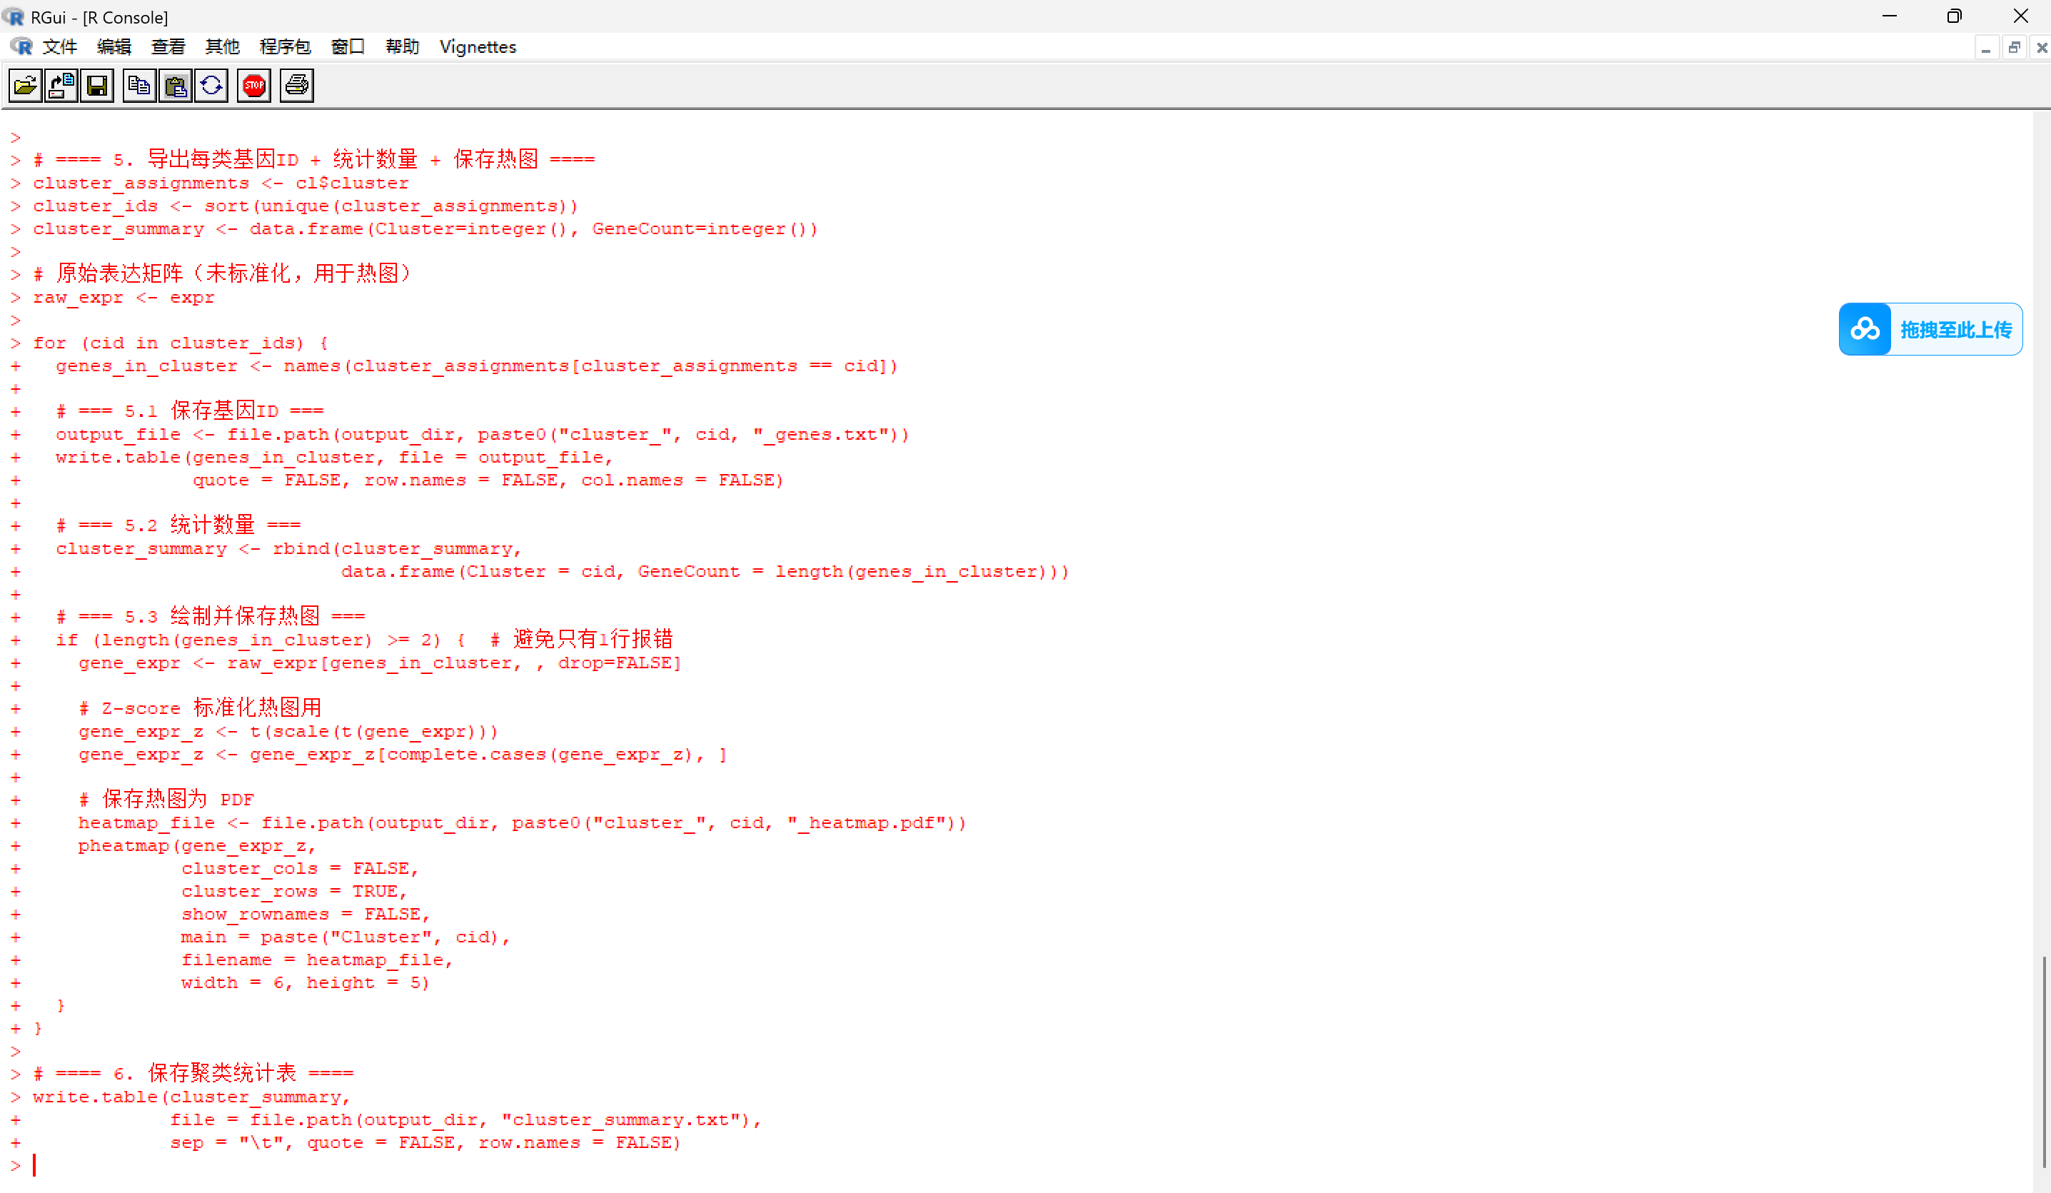
Task: Click the Load workspace toolbar icon
Action: click(x=61, y=86)
